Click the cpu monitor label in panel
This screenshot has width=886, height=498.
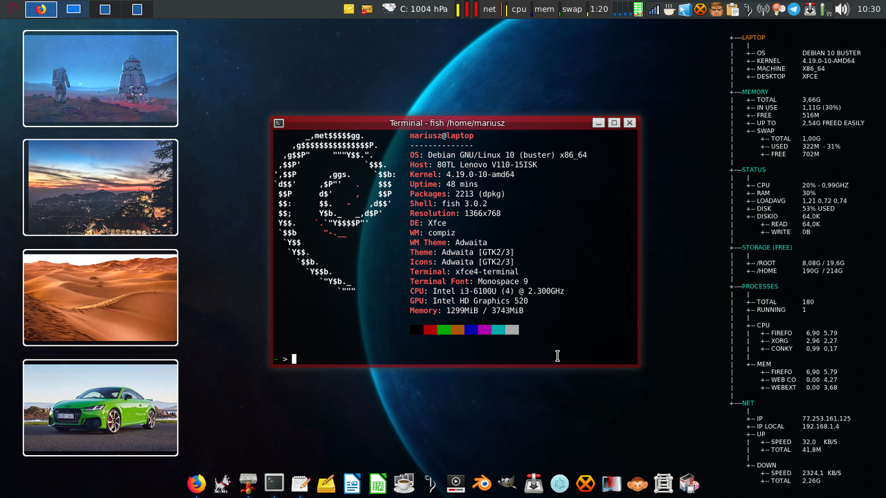(x=518, y=9)
